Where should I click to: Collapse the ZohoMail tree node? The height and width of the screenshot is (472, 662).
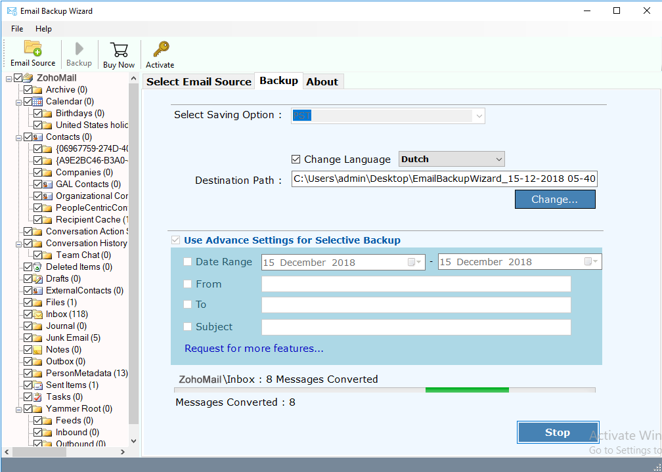[9, 79]
